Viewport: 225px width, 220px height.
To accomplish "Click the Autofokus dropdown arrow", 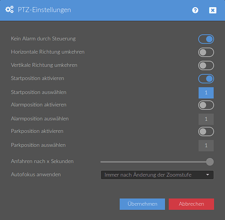I will (x=207, y=175).
